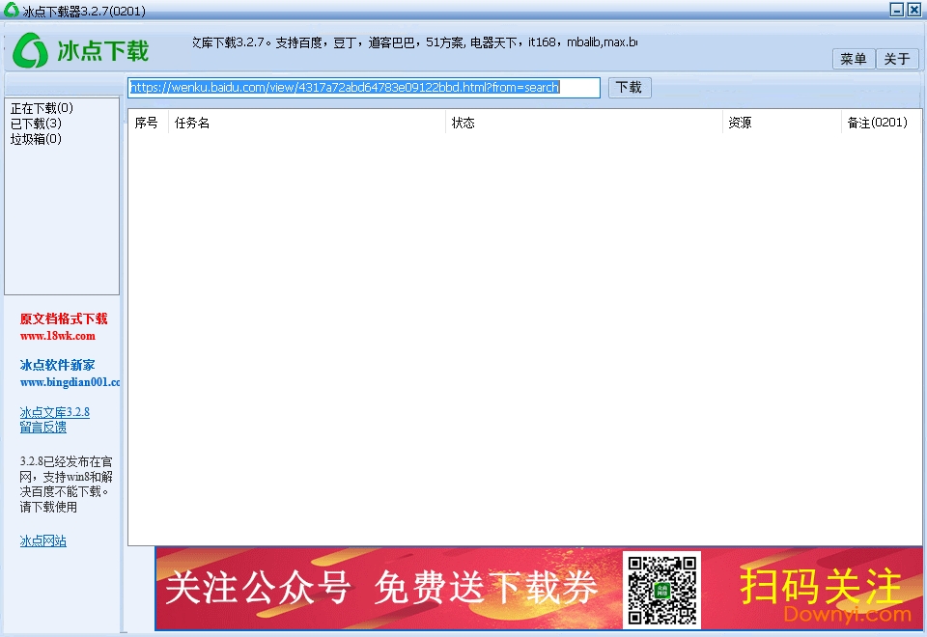Click the document URL input field
Image resolution: width=927 pixels, height=637 pixels.
[x=364, y=88]
